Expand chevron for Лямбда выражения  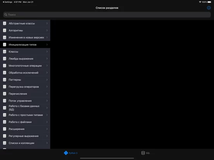(47, 58)
